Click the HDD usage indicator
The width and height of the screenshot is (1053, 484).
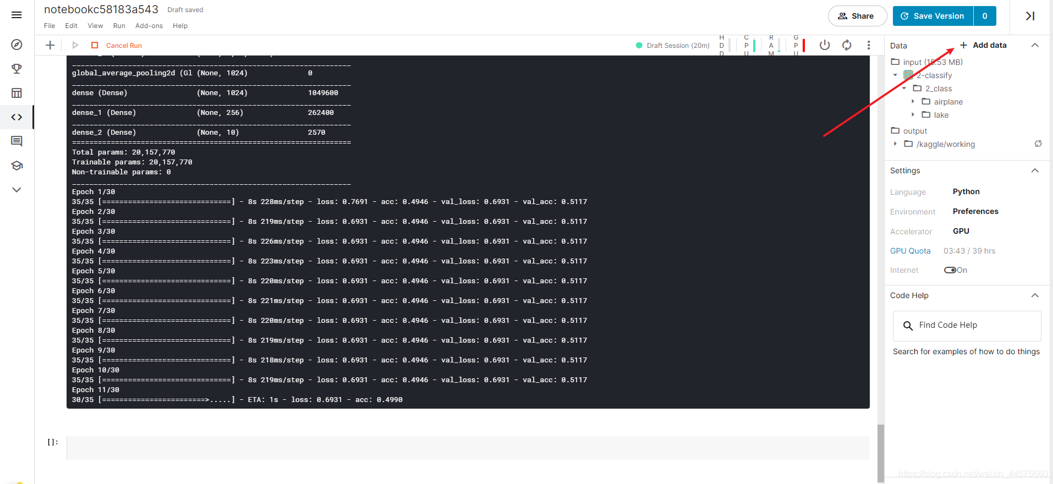(x=725, y=46)
